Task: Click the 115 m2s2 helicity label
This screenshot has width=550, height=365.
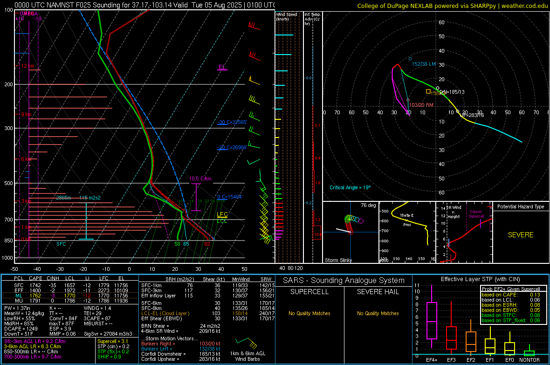Action: (x=90, y=198)
